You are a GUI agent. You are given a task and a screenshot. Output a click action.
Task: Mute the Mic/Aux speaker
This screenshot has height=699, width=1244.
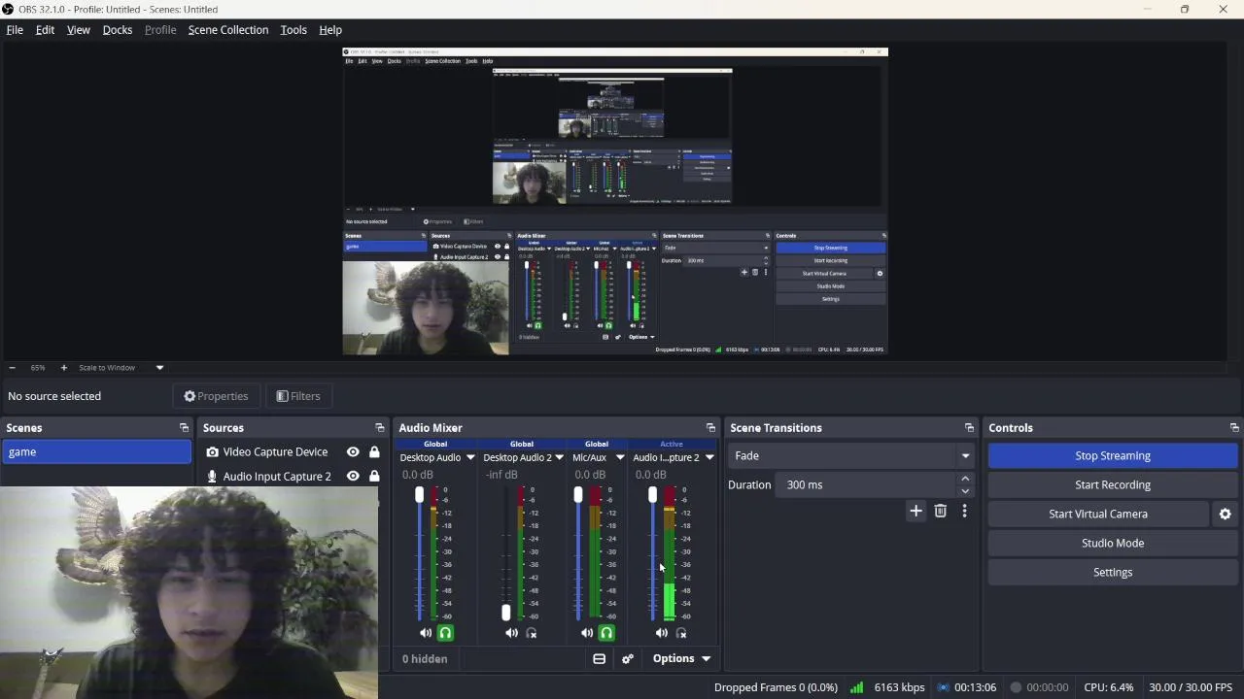(x=587, y=633)
